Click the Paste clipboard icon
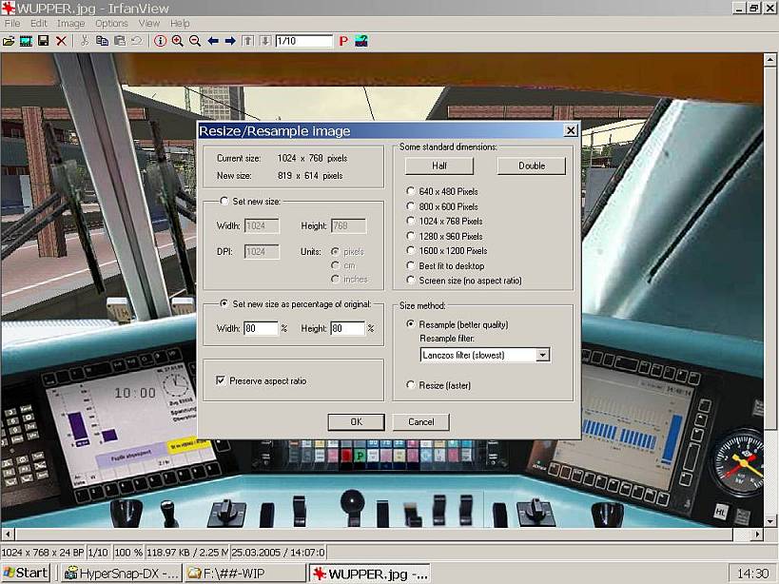This screenshot has width=779, height=584. pyautogui.click(x=119, y=41)
